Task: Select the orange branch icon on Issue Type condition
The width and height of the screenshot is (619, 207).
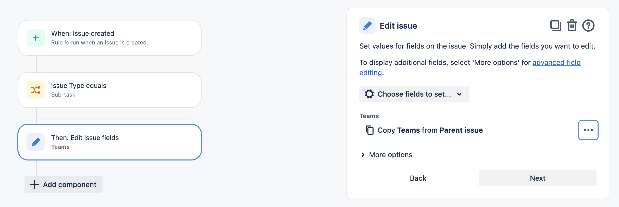Action: (x=35, y=90)
